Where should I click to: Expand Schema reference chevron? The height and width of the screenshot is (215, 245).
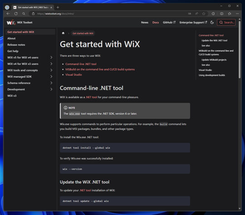click(51, 83)
